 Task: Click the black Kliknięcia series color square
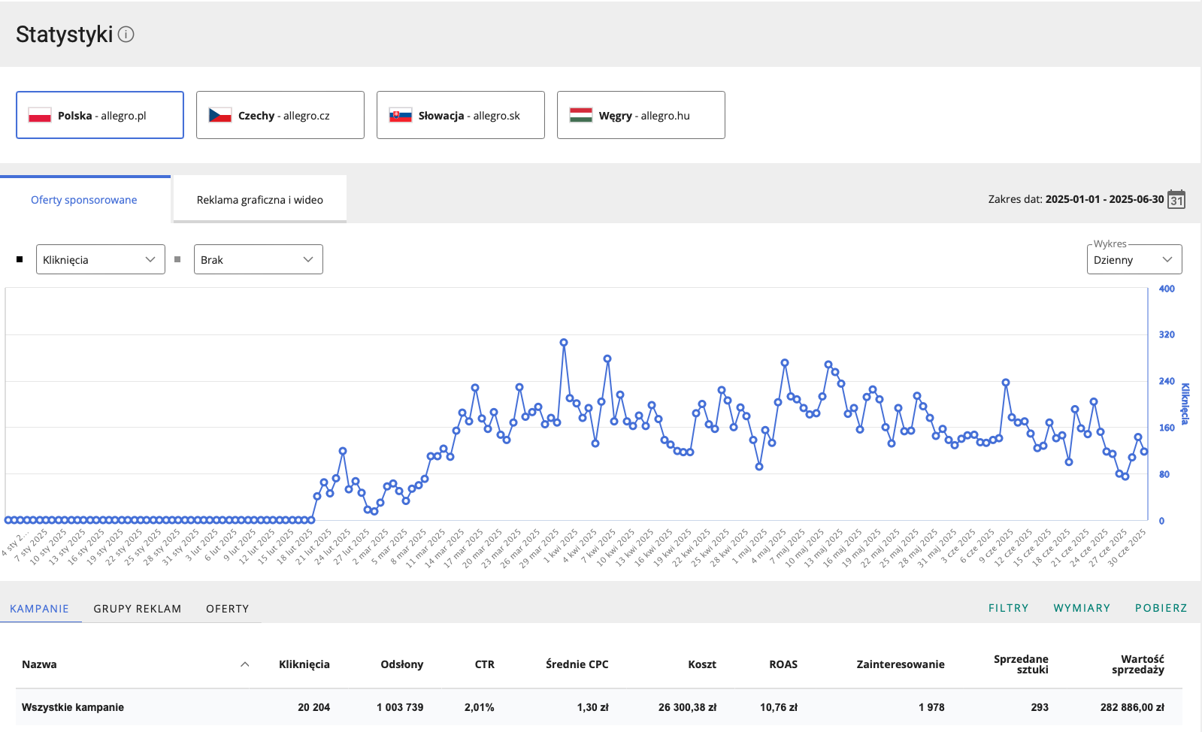tap(20, 259)
